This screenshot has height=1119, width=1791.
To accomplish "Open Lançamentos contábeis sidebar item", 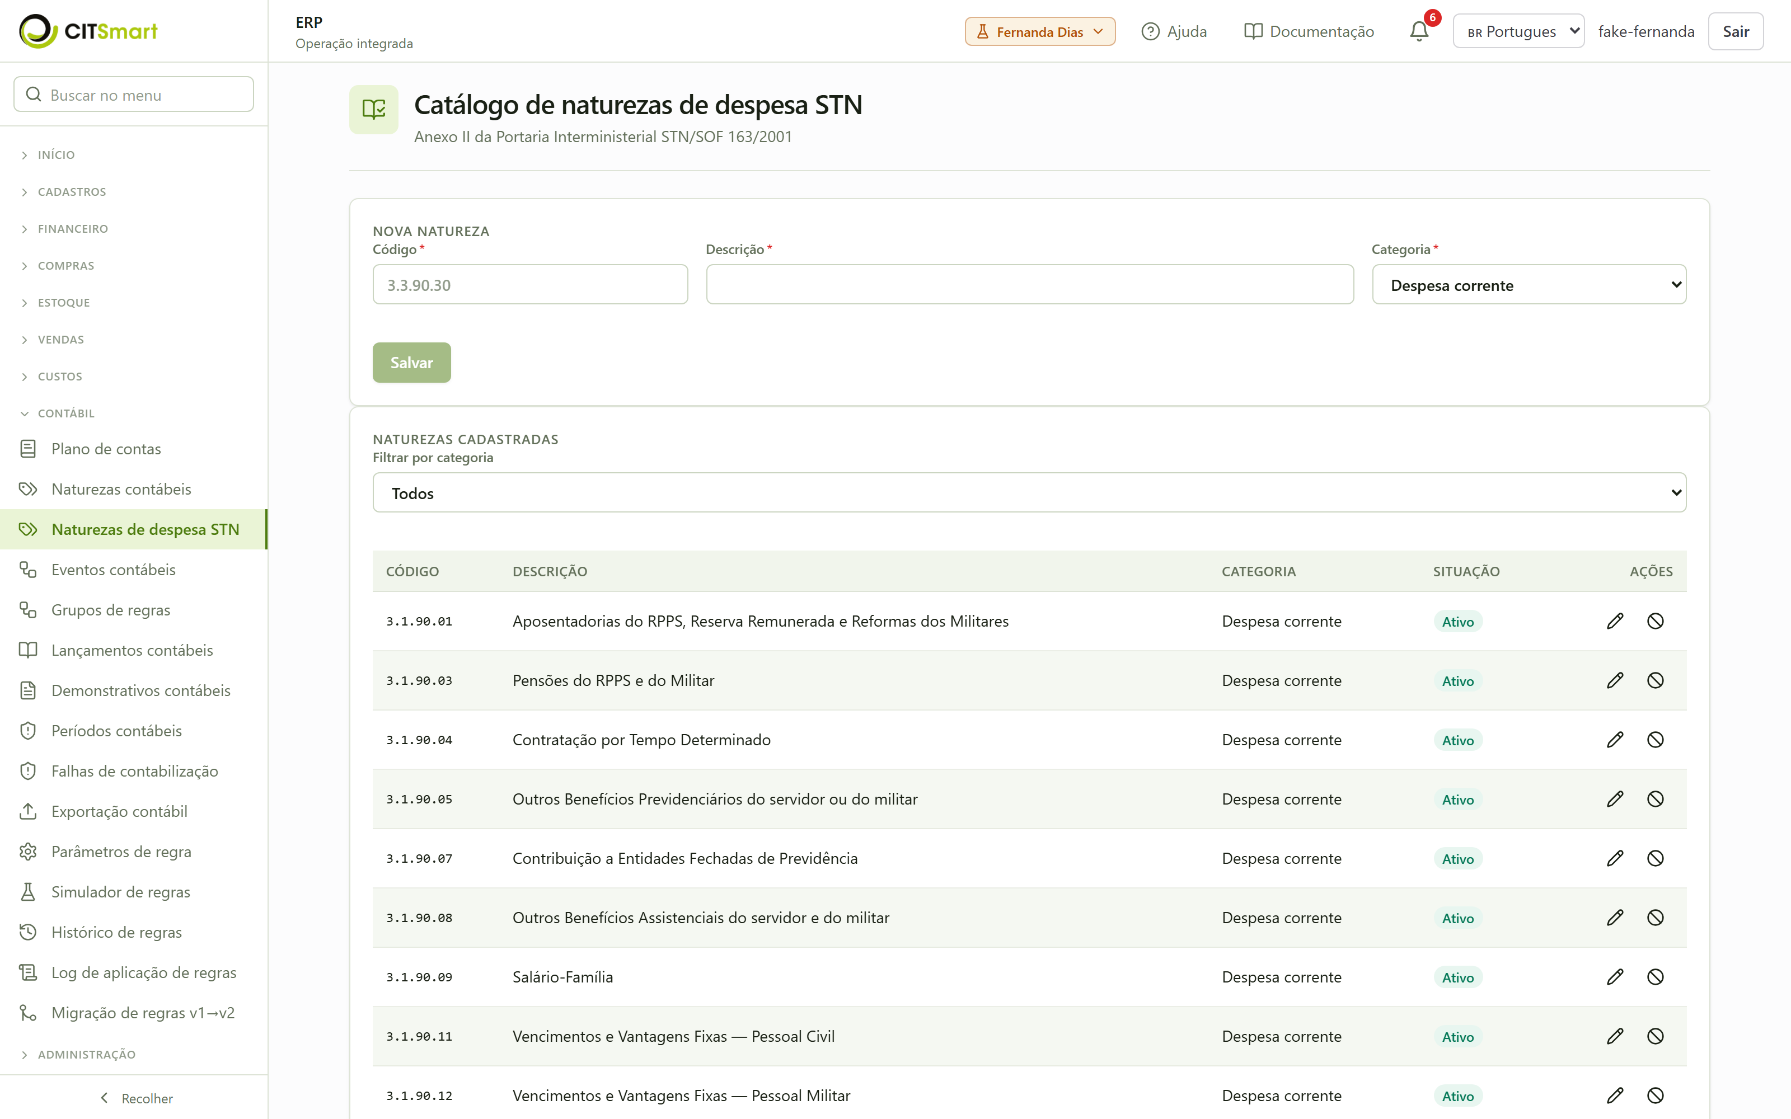I will [133, 650].
